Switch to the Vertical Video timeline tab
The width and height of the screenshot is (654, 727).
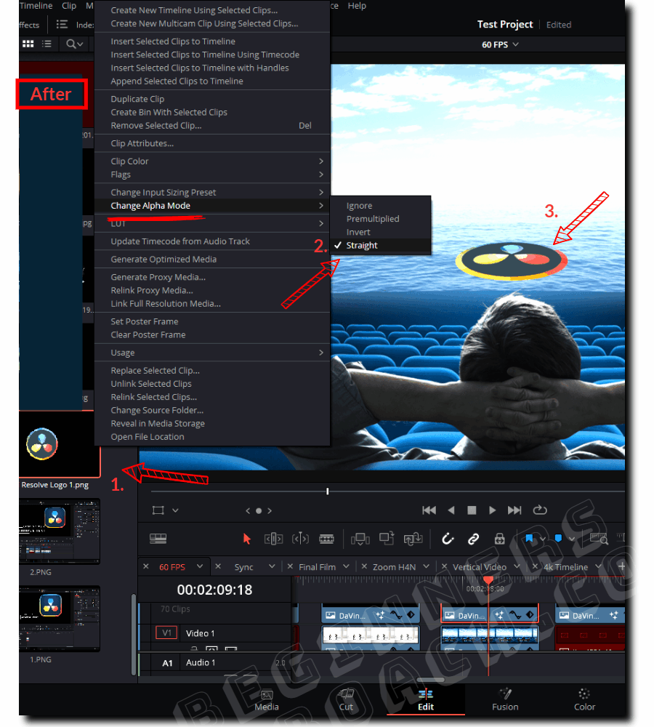click(480, 566)
